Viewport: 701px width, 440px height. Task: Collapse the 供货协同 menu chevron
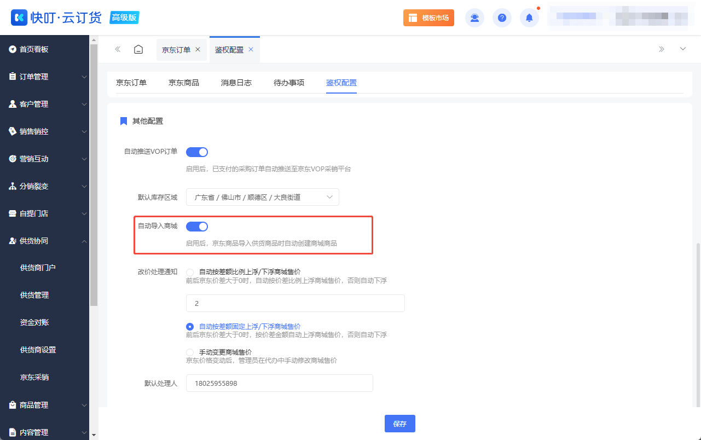pos(84,241)
